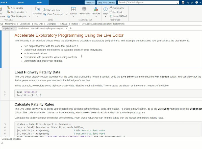This screenshot has height=149, width=202.
Task: Switch to the INSERT ribbon tab
Action: point(21,2)
